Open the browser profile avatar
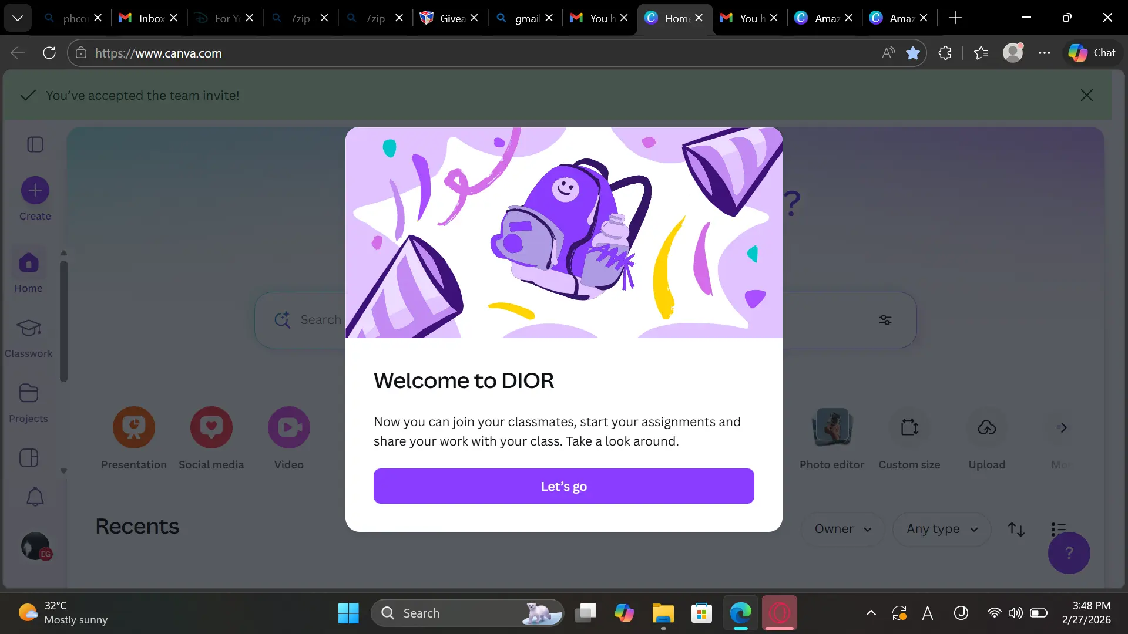1128x634 pixels. point(1013,53)
